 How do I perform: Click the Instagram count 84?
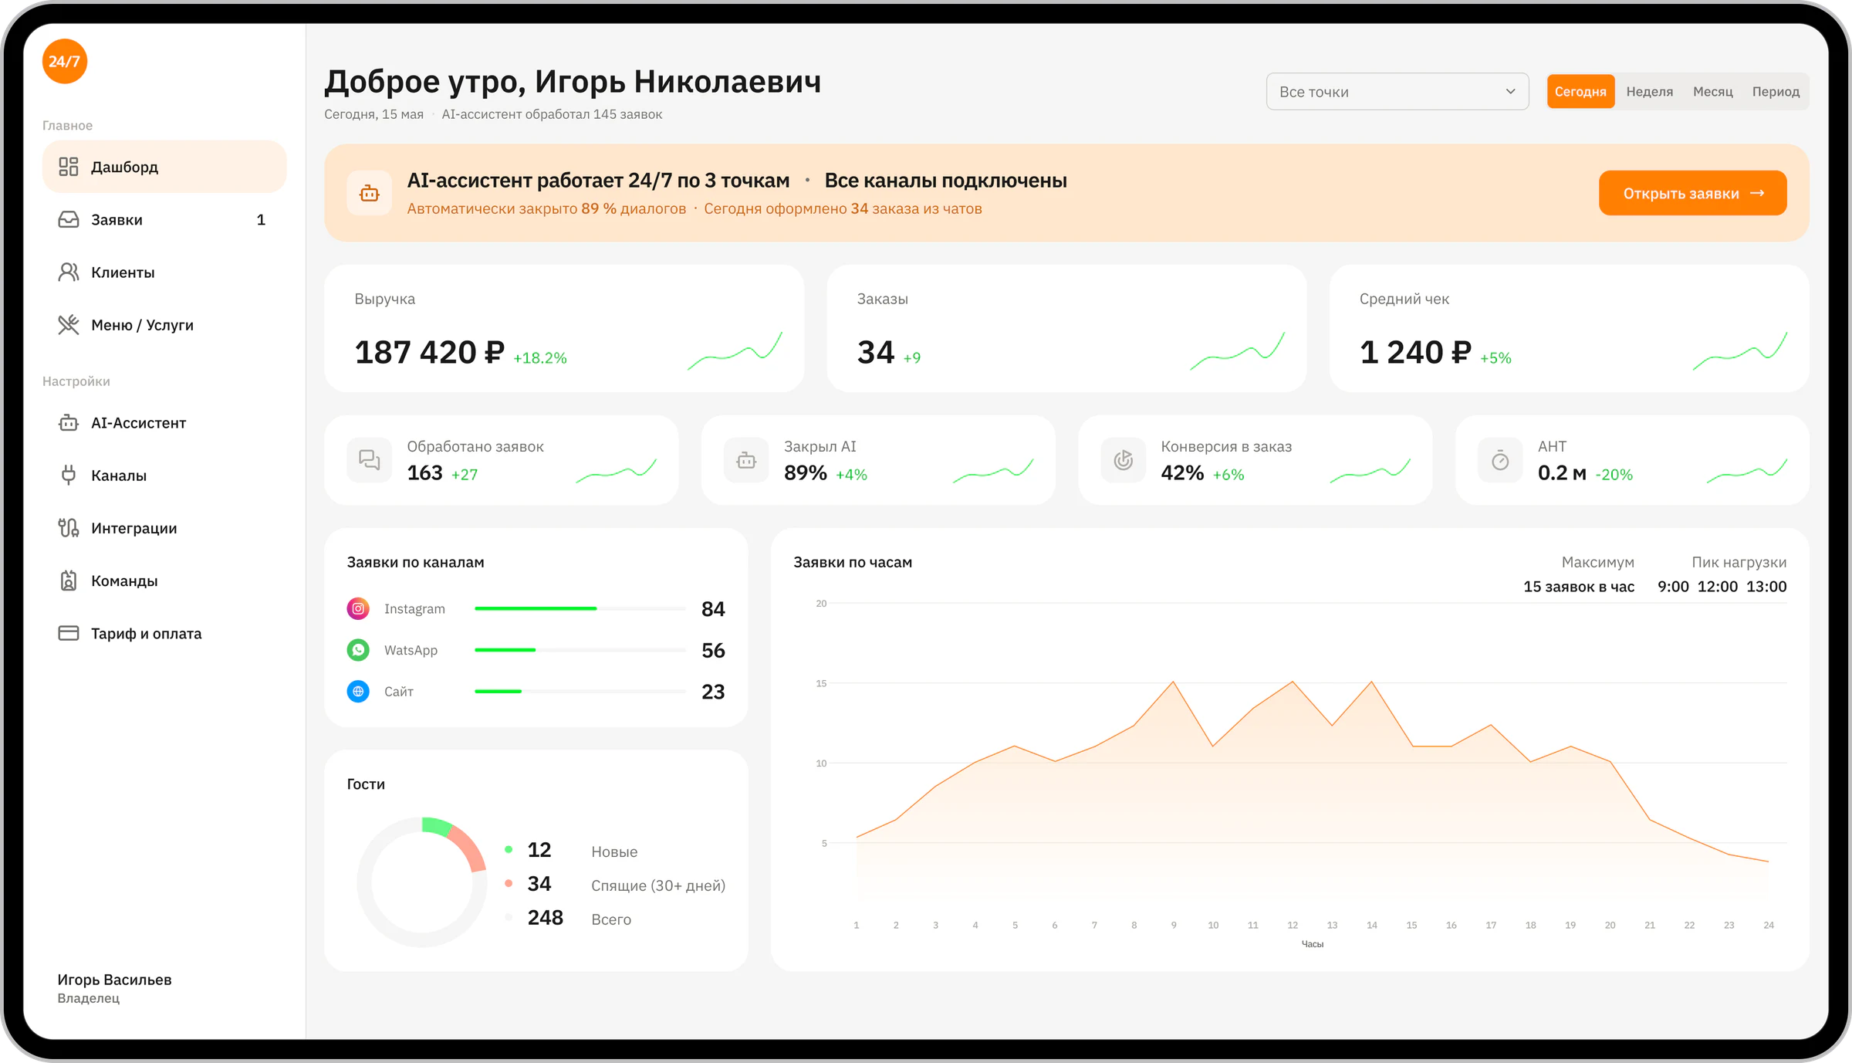click(x=713, y=608)
